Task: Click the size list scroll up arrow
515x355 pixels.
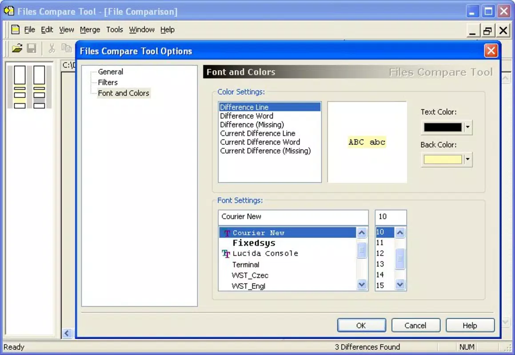Action: 400,233
